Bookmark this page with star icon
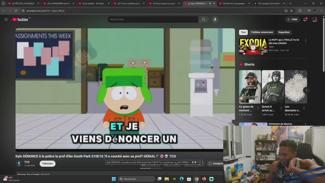 [x=291, y=11]
